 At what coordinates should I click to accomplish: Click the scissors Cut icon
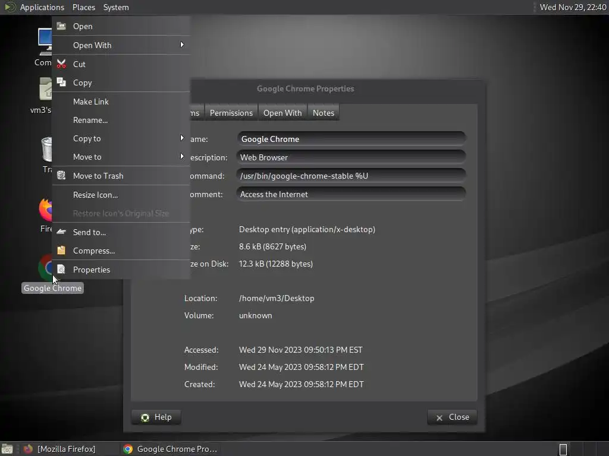[61, 64]
